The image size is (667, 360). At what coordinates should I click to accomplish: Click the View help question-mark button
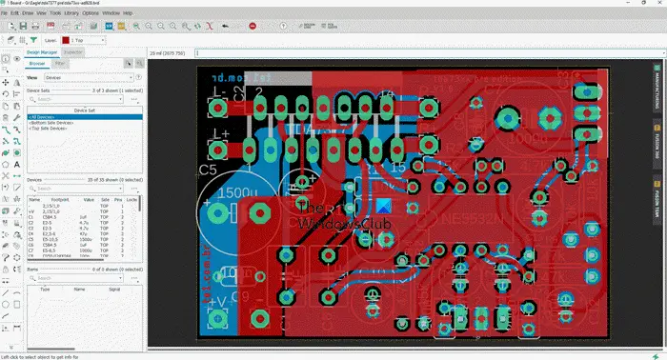point(139,77)
